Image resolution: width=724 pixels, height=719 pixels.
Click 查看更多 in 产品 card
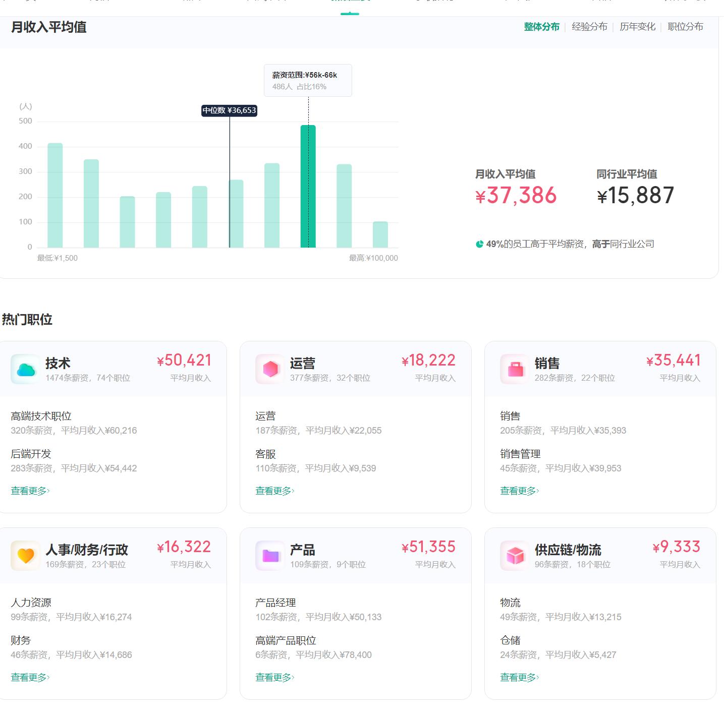274,677
